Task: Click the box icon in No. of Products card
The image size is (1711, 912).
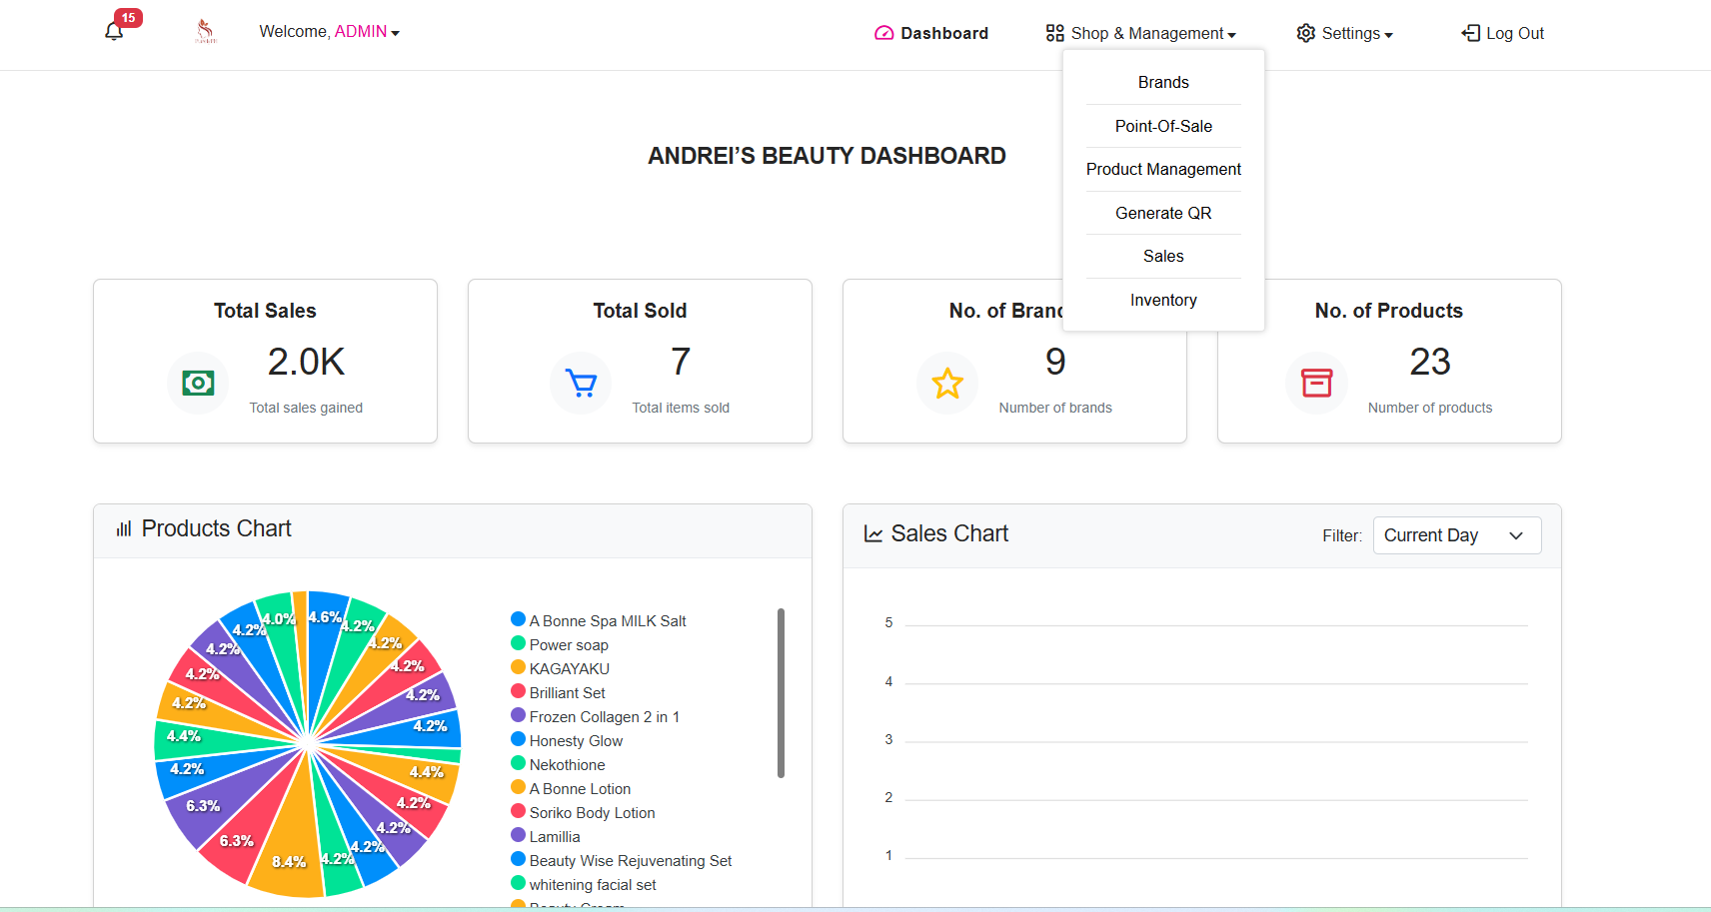Action: coord(1317,383)
